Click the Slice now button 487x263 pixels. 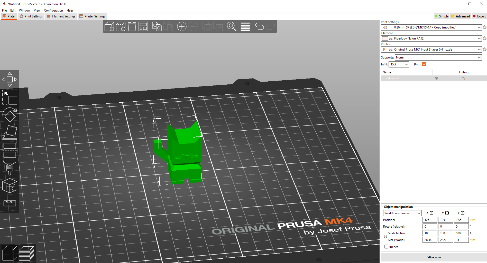(434, 257)
